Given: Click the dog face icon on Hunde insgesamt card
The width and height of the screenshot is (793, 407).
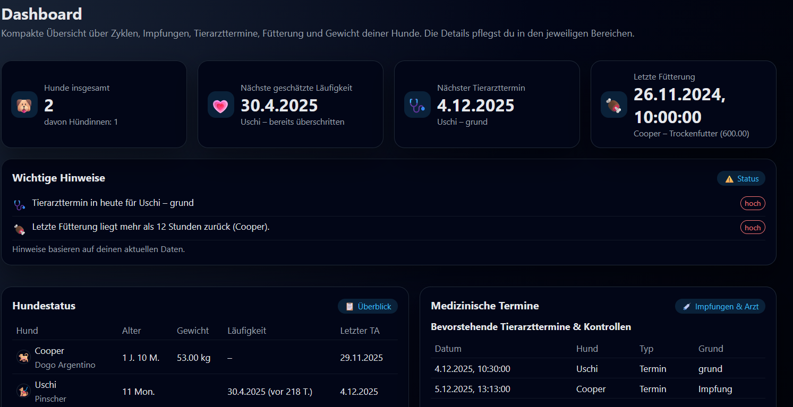Looking at the screenshot, I should tap(24, 105).
